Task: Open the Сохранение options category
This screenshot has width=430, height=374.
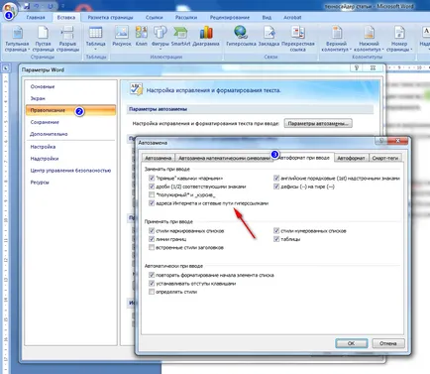Action: (45, 122)
